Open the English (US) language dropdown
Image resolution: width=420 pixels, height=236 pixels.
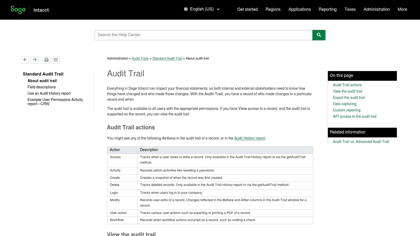point(202,9)
